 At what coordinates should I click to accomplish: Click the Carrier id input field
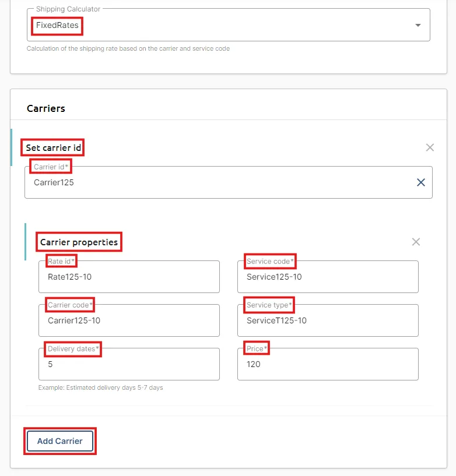[229, 182]
